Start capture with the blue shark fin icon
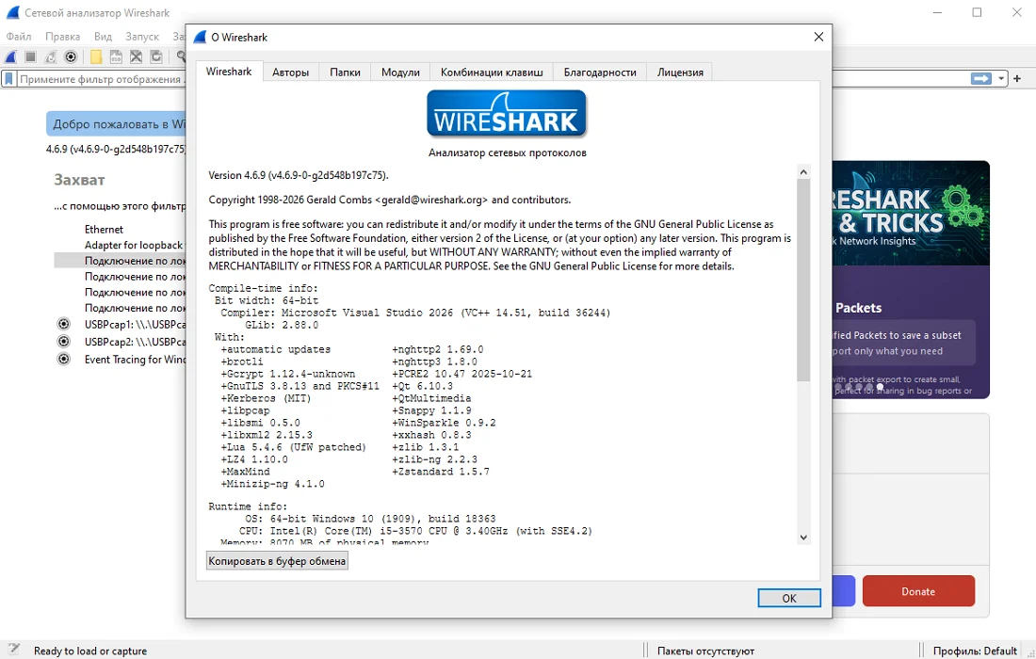Viewport: 1036px width, 659px height. pyautogui.click(x=11, y=56)
